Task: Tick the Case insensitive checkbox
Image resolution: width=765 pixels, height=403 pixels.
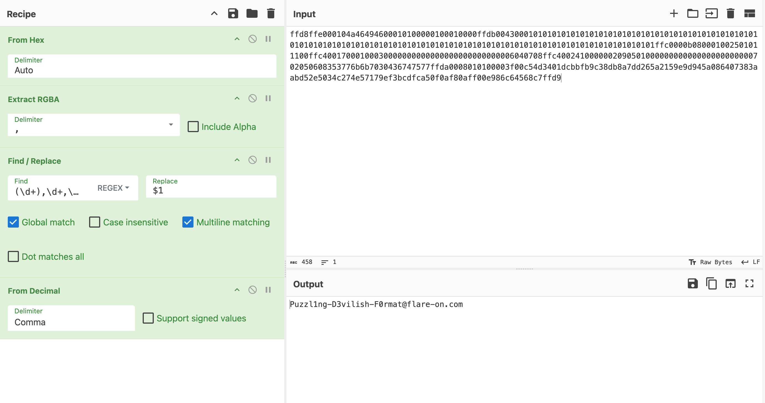Action: (95, 222)
